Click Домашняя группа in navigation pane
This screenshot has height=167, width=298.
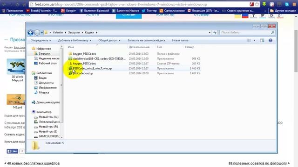click(x=48, y=102)
